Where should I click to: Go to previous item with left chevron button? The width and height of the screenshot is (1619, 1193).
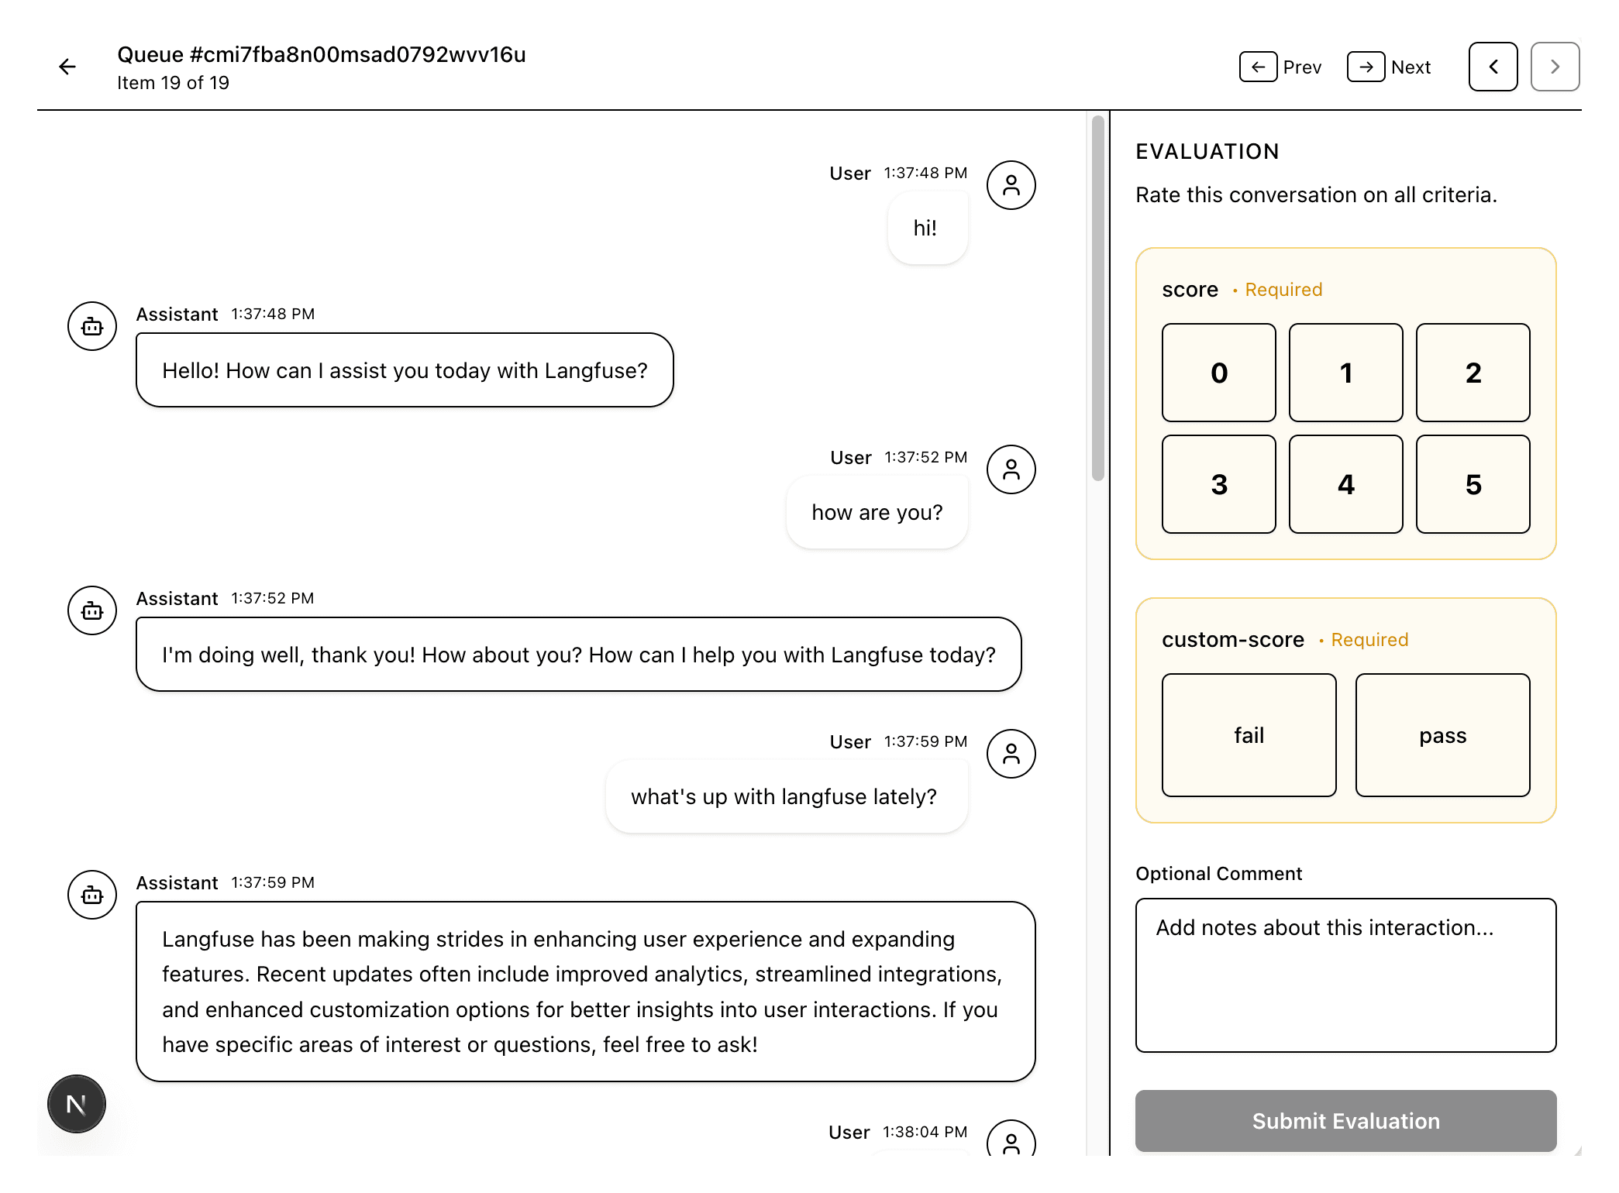(x=1492, y=67)
